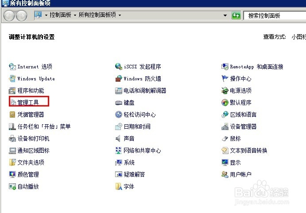Click the 凭据管理器 safe icon

12,114
